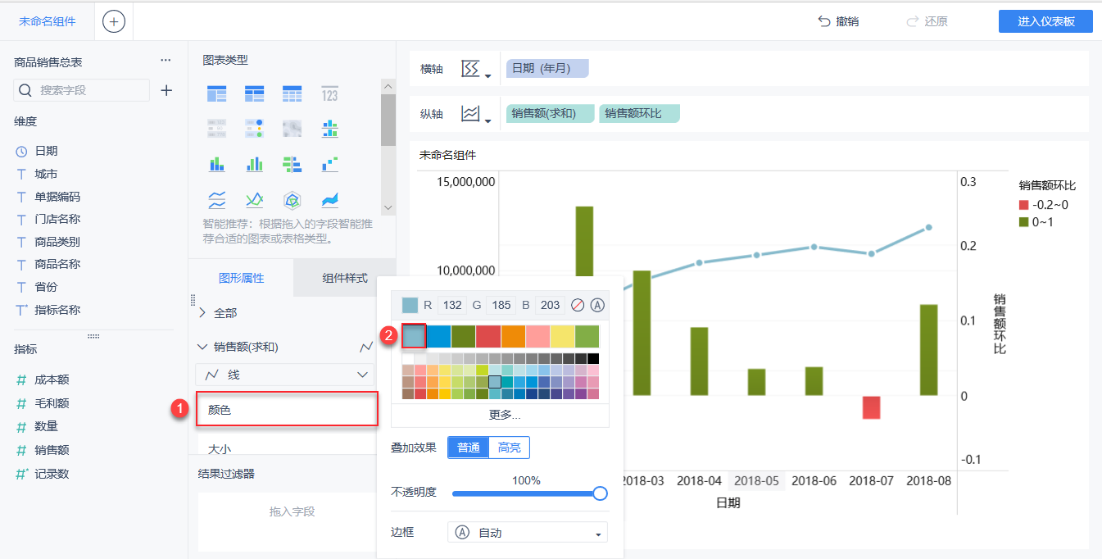Open the horizontal axis chart-type dropdown

[x=476, y=70]
